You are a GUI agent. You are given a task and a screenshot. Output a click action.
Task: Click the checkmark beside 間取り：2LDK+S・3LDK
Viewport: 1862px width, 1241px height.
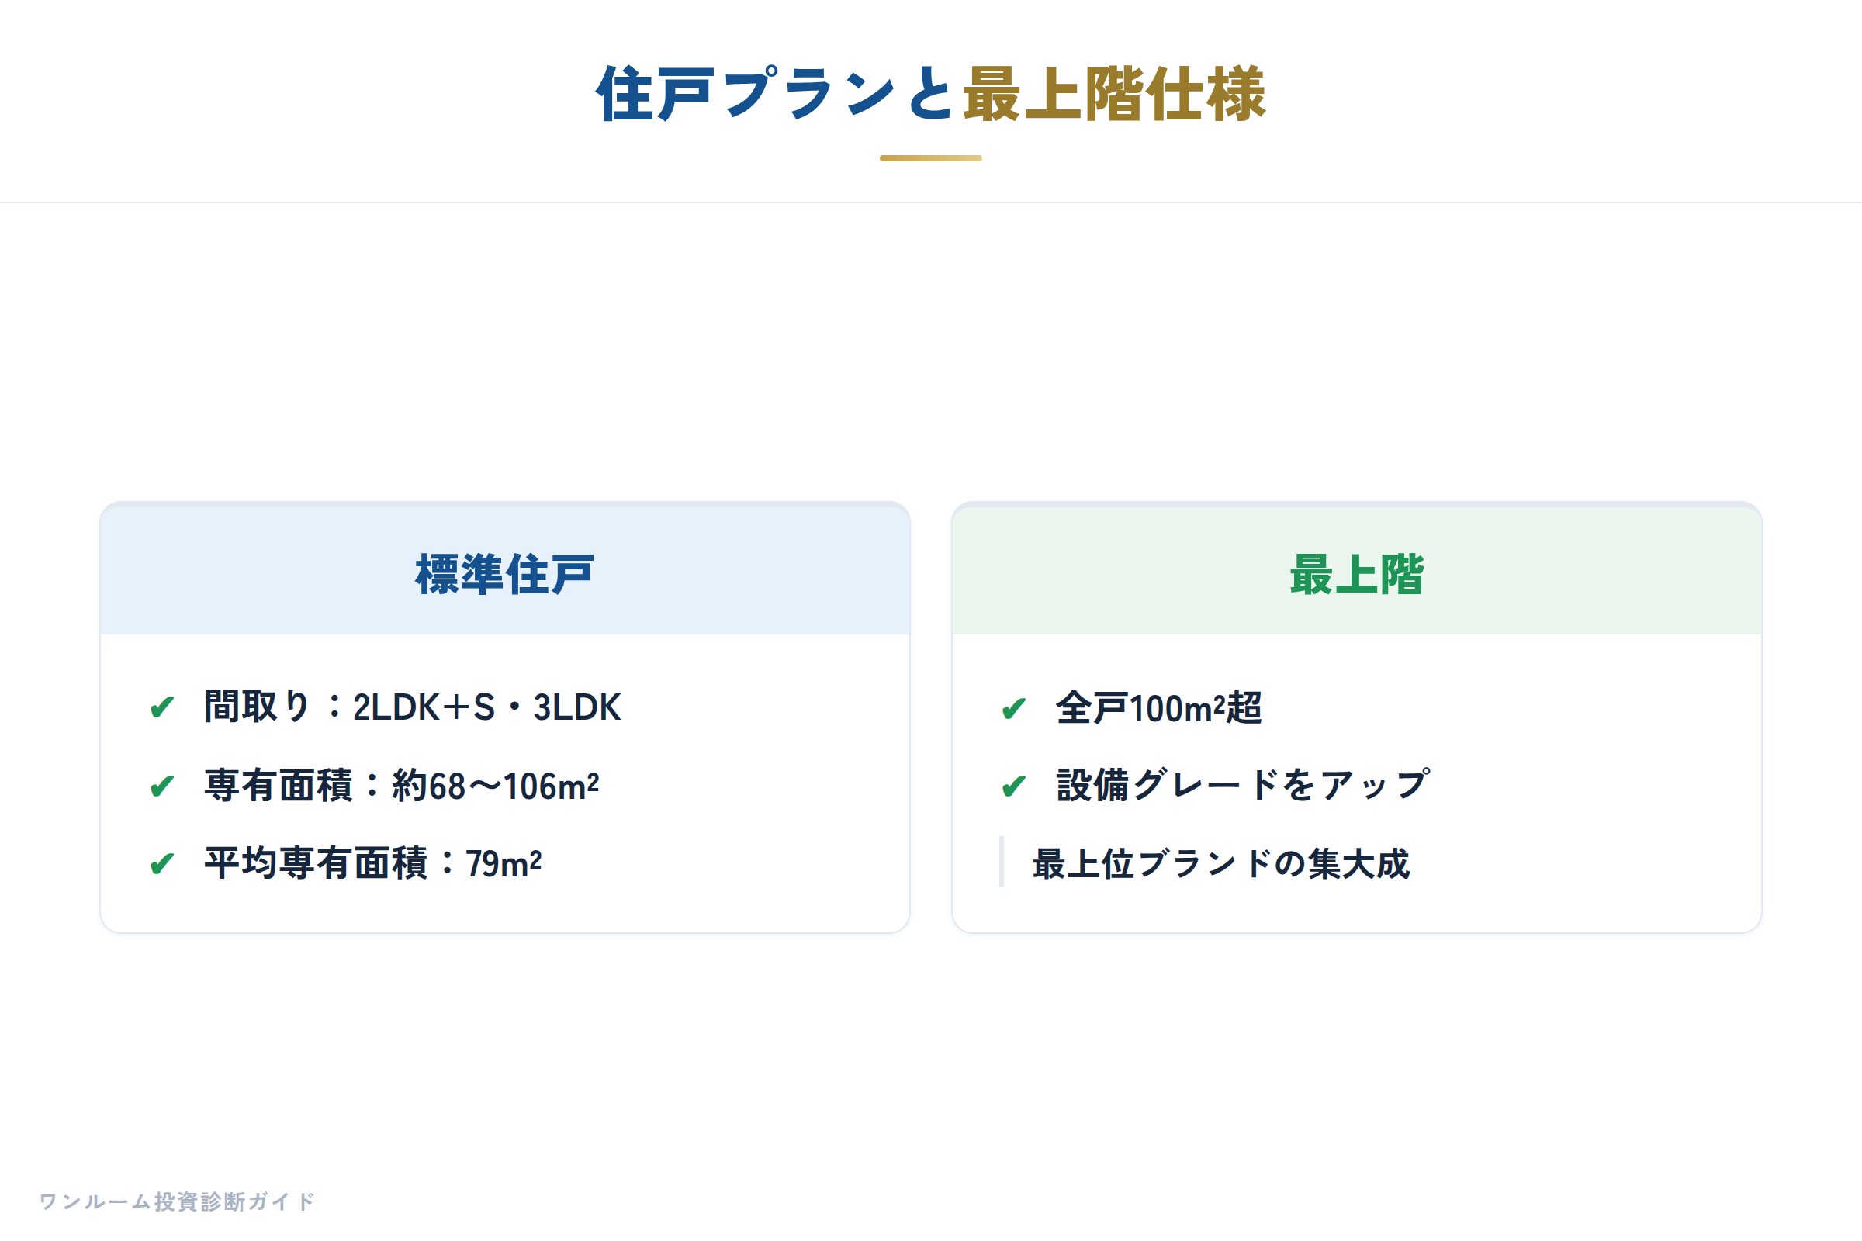pos(162,707)
